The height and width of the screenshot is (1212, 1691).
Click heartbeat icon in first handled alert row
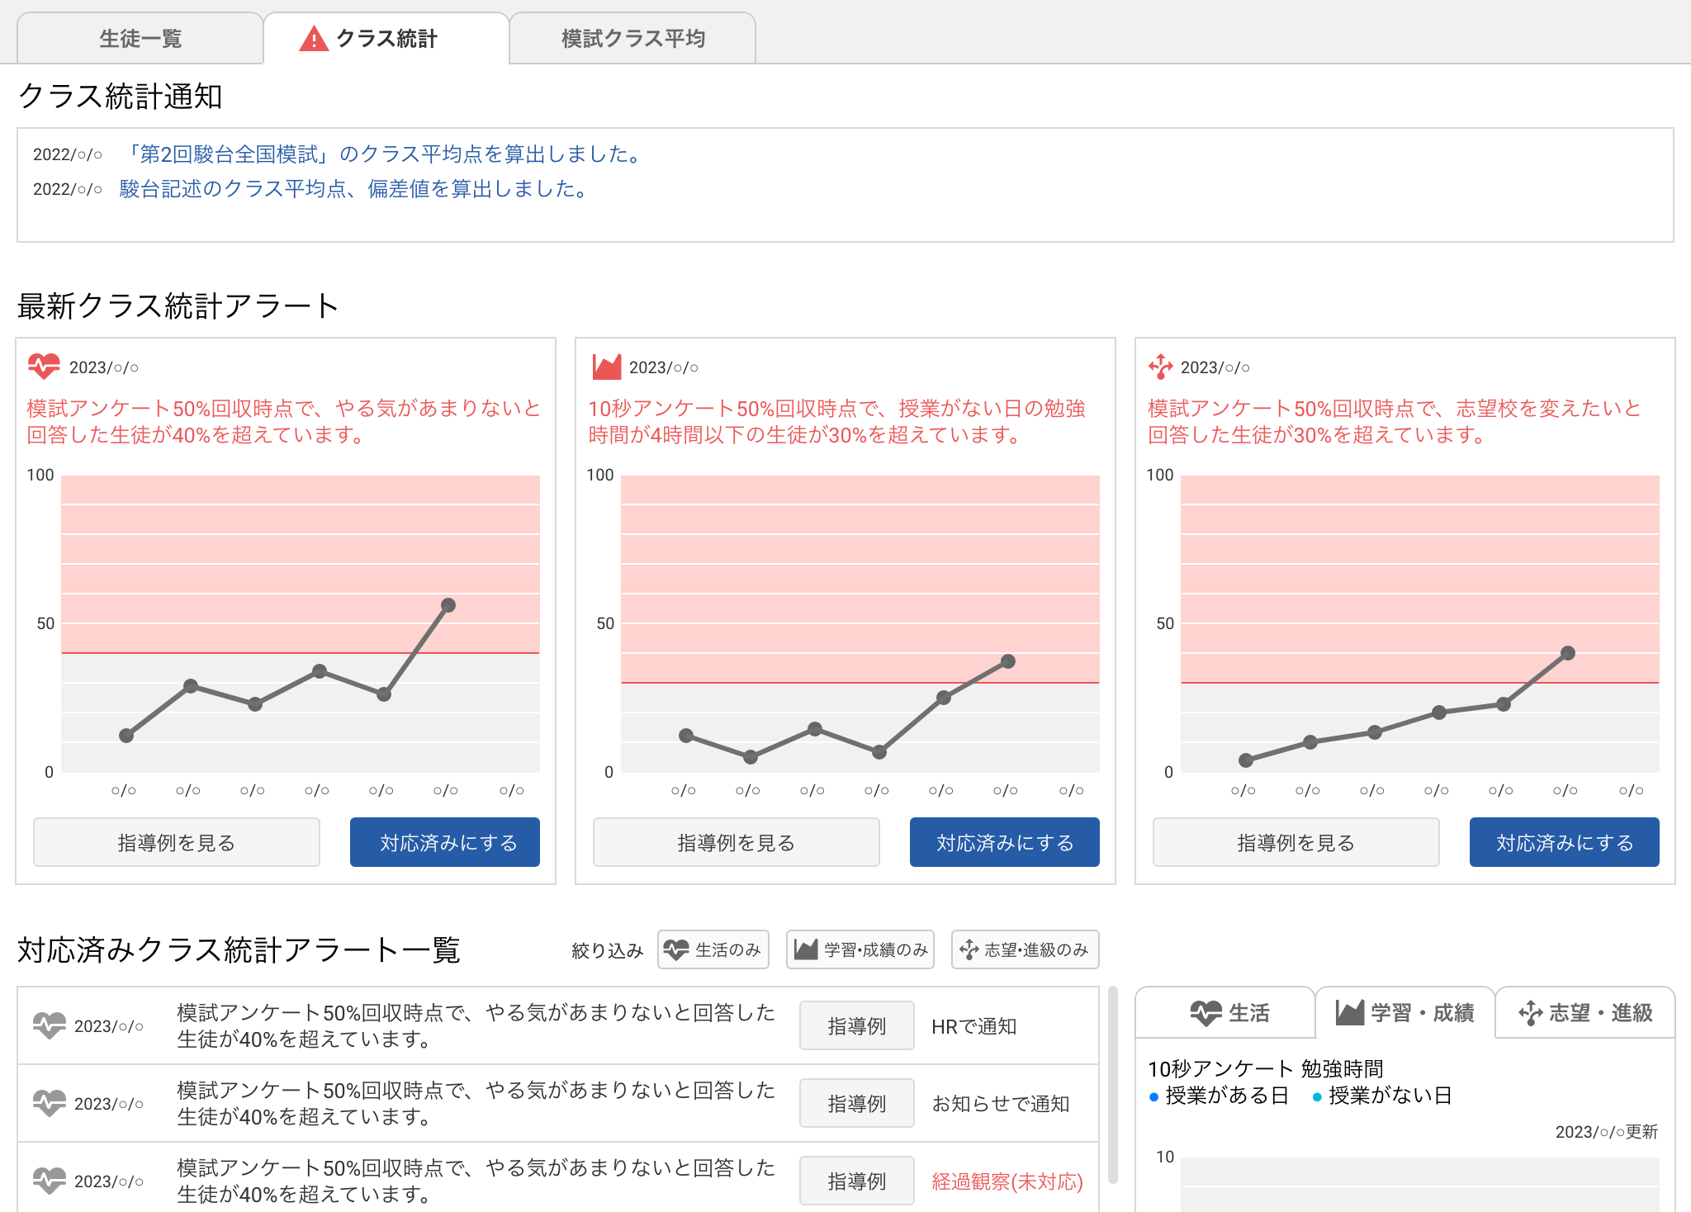[x=49, y=1025]
